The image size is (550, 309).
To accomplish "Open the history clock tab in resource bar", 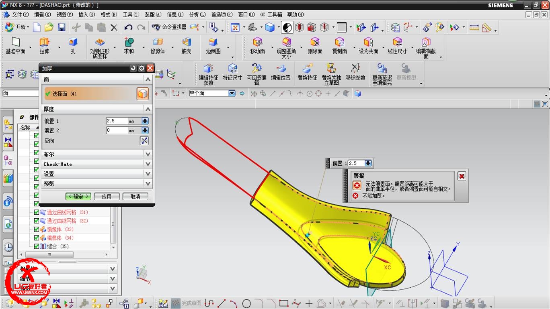I will click(8, 246).
